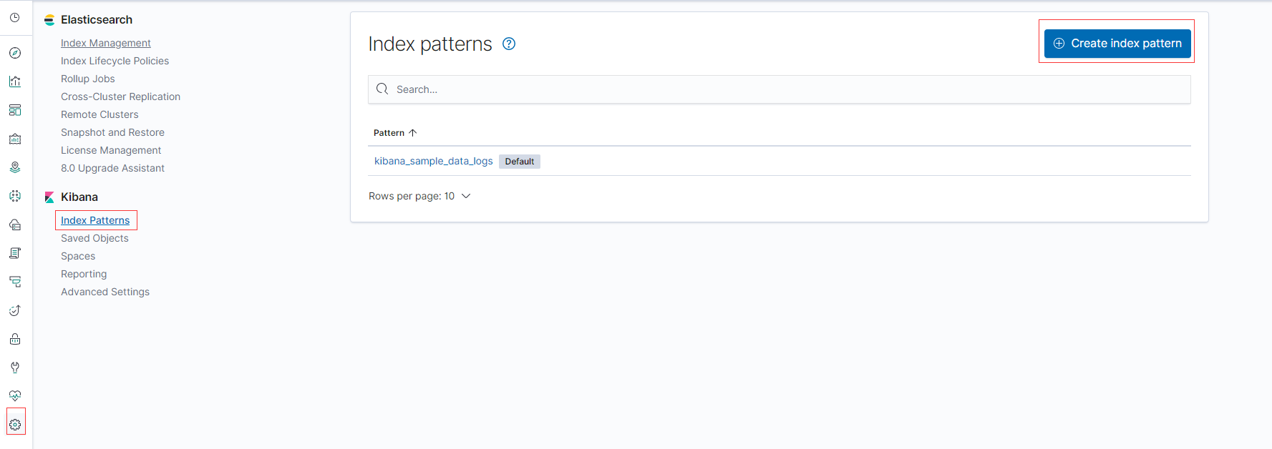Focus the index pattern Search field
Image resolution: width=1272 pixels, height=449 pixels.
click(x=780, y=89)
